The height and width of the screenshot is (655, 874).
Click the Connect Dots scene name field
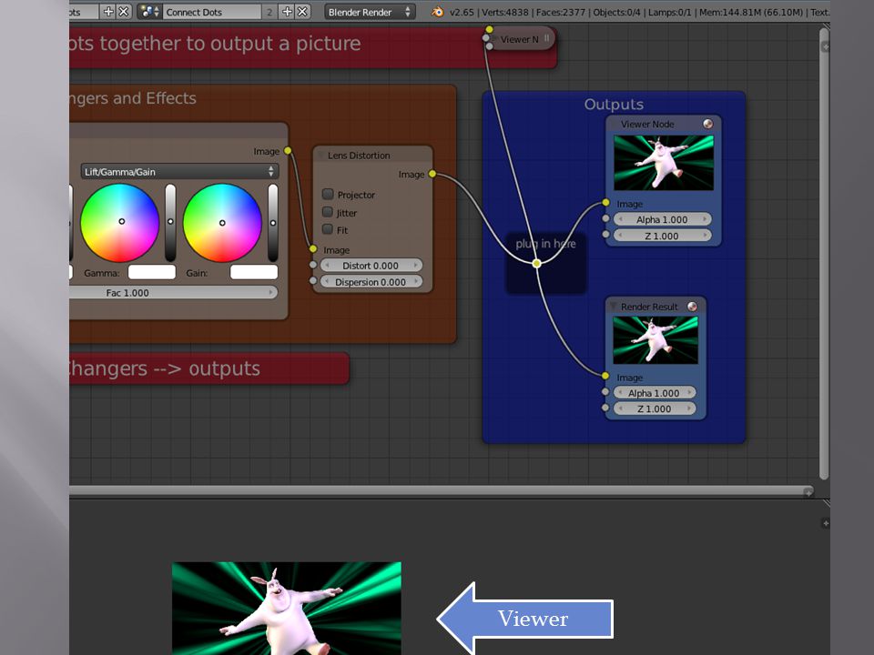point(212,12)
